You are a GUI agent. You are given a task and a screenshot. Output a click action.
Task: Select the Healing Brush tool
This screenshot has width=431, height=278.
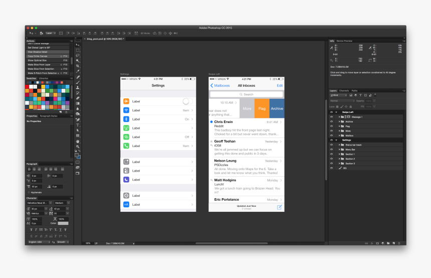click(78, 77)
